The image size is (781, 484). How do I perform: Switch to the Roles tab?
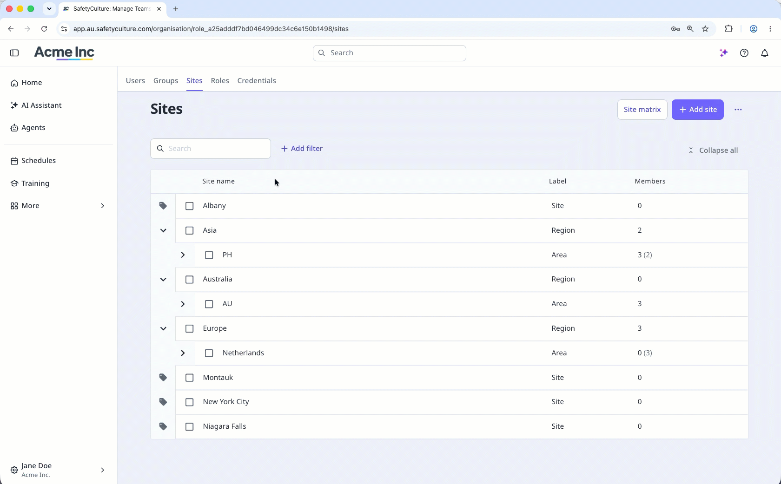pos(220,81)
